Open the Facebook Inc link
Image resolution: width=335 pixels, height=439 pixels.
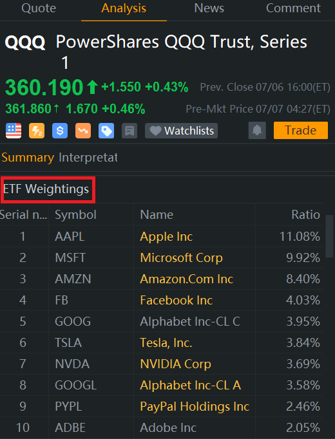coord(177,301)
